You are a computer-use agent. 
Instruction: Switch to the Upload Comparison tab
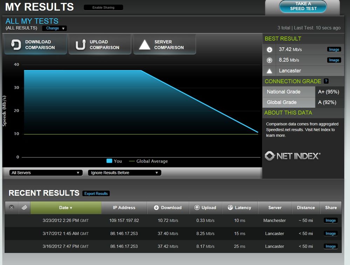tap(100, 44)
